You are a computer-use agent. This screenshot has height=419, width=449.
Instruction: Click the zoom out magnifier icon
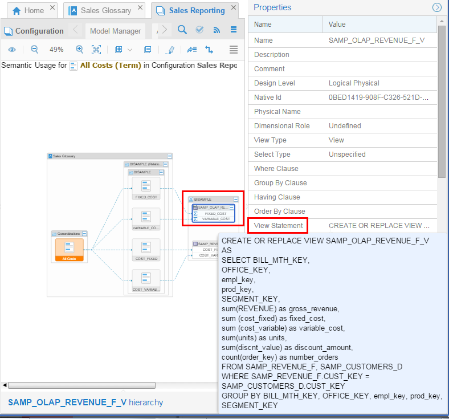click(x=34, y=50)
